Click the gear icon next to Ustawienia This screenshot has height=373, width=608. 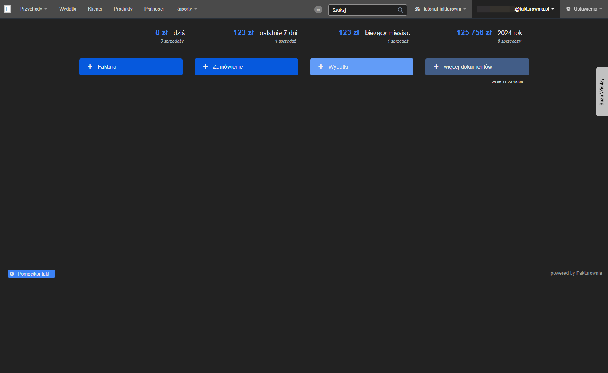click(568, 9)
